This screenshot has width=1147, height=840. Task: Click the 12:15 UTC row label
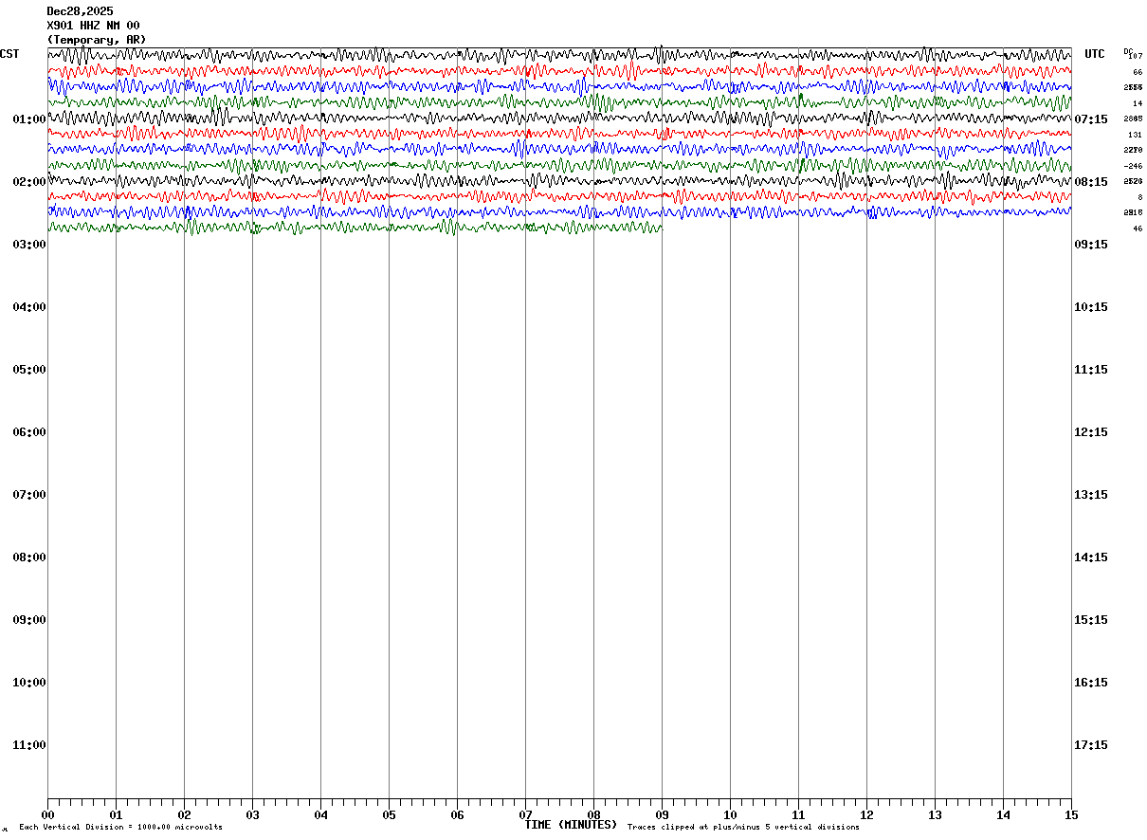[1091, 432]
